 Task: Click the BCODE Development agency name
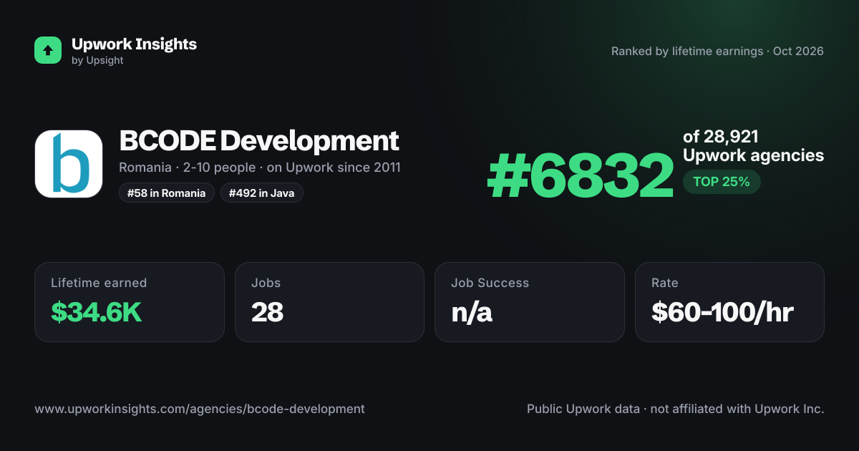(259, 140)
